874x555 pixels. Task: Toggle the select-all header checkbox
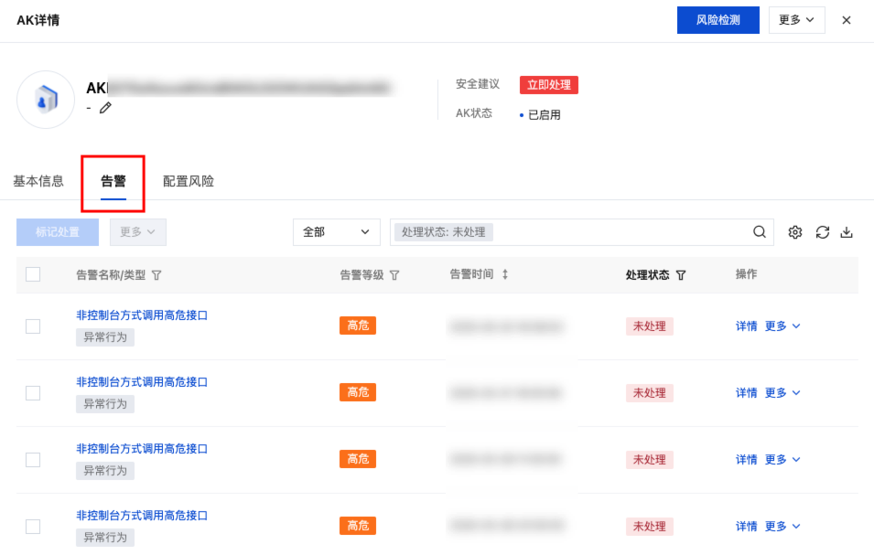[33, 274]
